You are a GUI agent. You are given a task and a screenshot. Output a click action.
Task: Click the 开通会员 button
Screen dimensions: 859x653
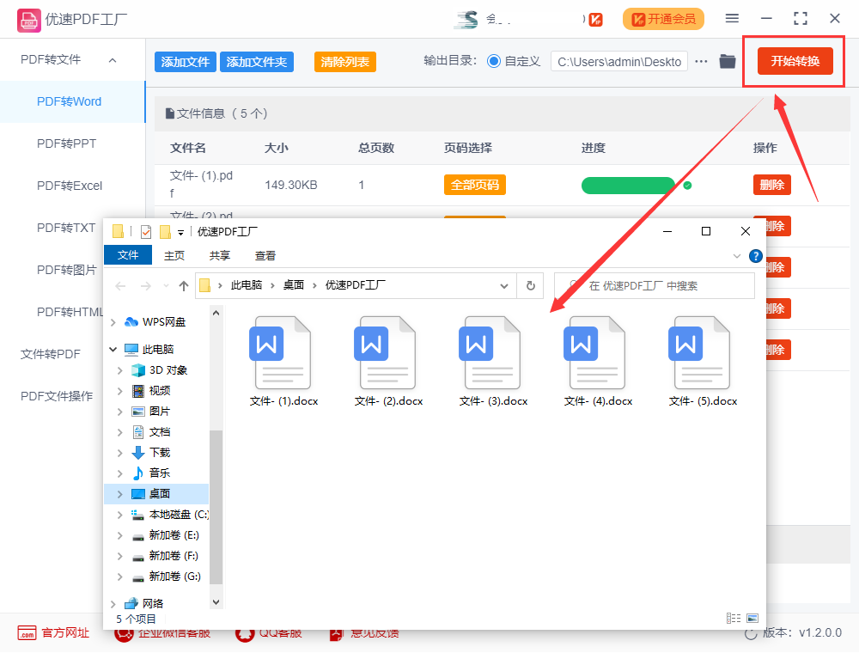[x=663, y=19]
